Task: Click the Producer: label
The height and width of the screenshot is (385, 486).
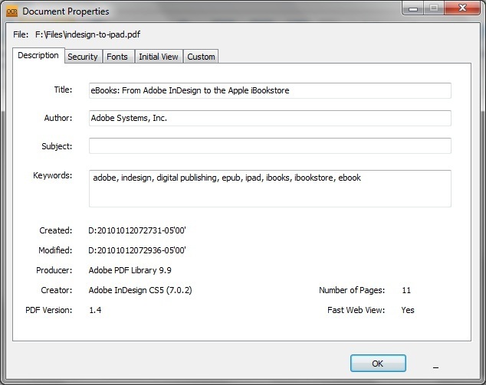Action: 54,270
